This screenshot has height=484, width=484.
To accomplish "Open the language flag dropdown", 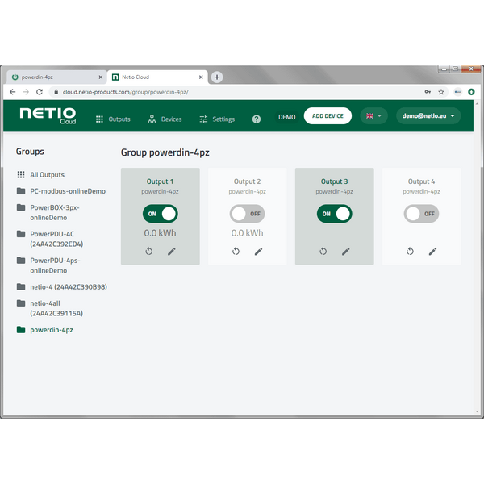I will pos(373,116).
